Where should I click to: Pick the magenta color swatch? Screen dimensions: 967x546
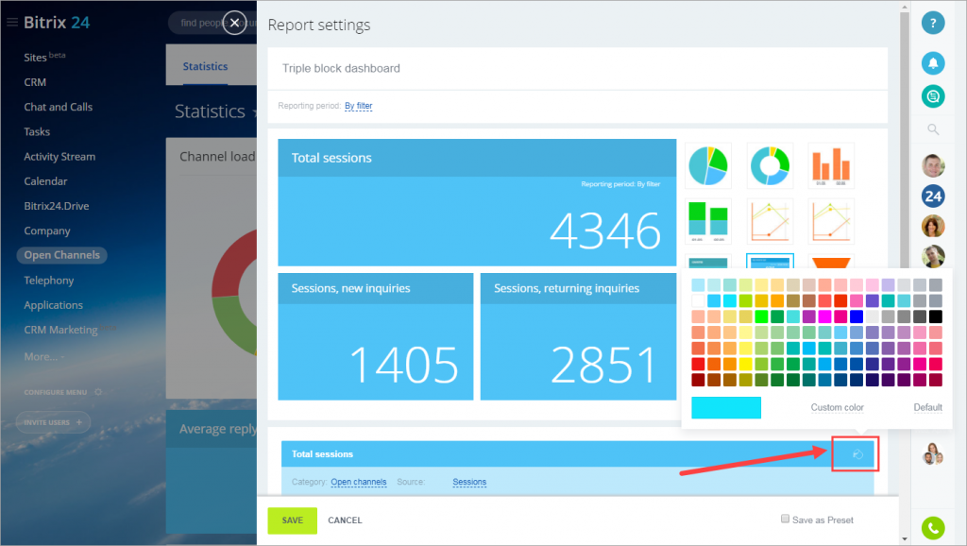point(824,316)
